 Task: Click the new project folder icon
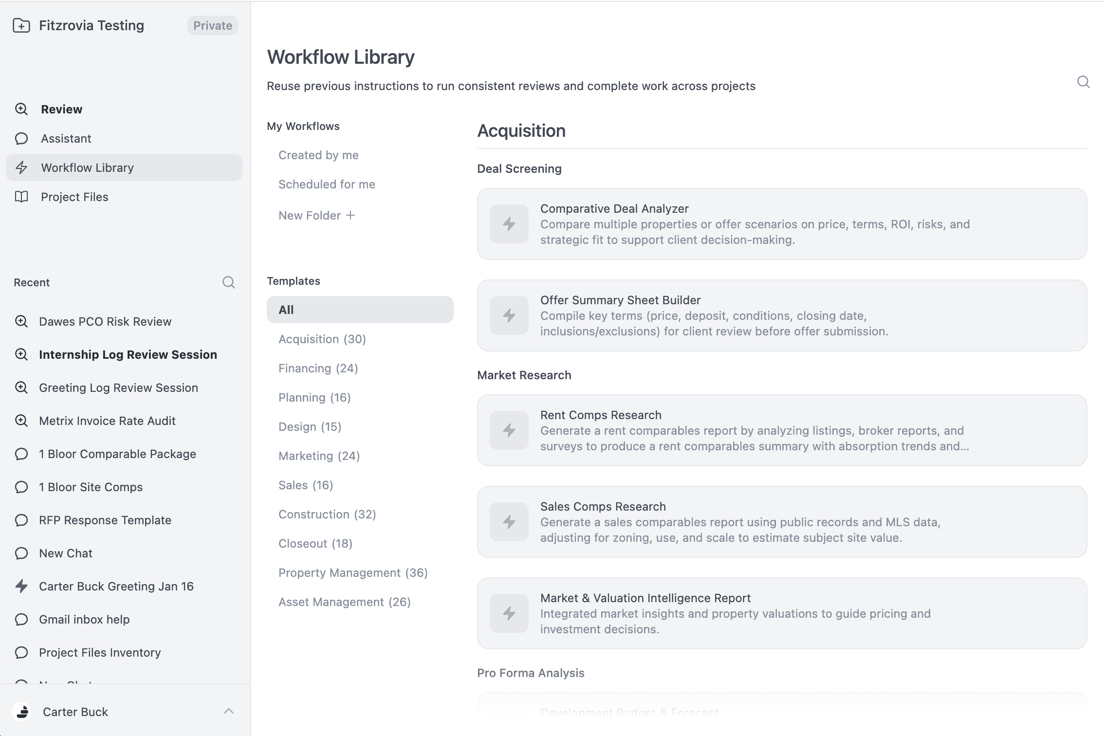(x=21, y=25)
